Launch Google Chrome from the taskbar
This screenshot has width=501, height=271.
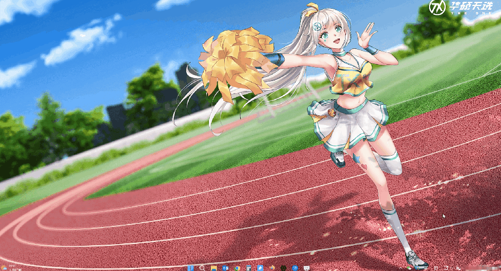tap(237, 268)
